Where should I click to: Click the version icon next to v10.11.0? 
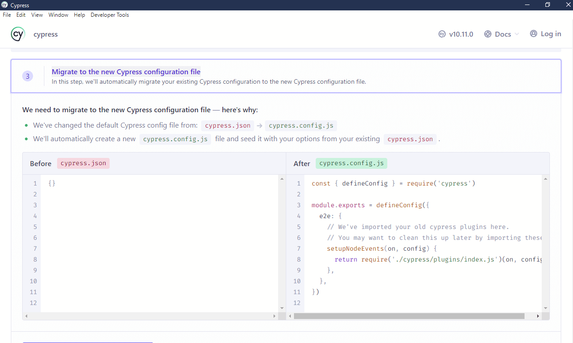pyautogui.click(x=441, y=34)
